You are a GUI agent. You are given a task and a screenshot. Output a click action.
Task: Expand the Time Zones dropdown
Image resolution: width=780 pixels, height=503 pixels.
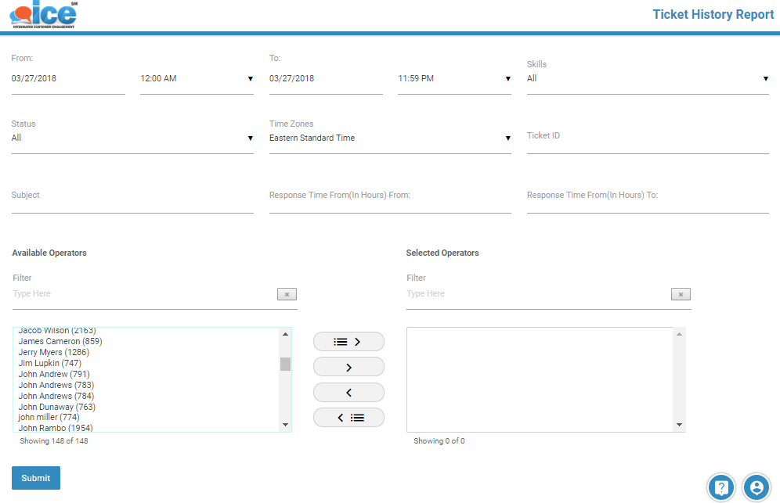pyautogui.click(x=389, y=138)
